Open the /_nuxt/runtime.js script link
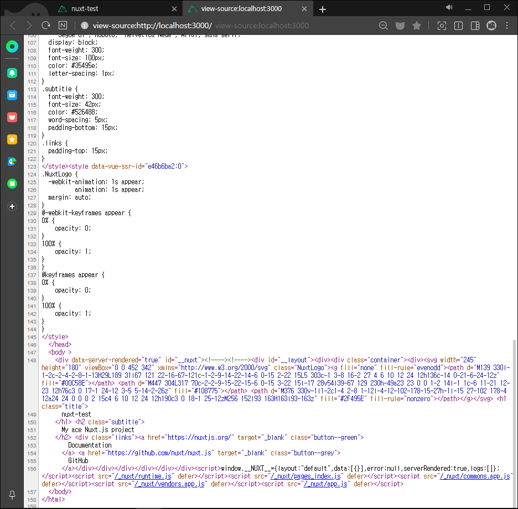518x509 pixels. pos(143,476)
